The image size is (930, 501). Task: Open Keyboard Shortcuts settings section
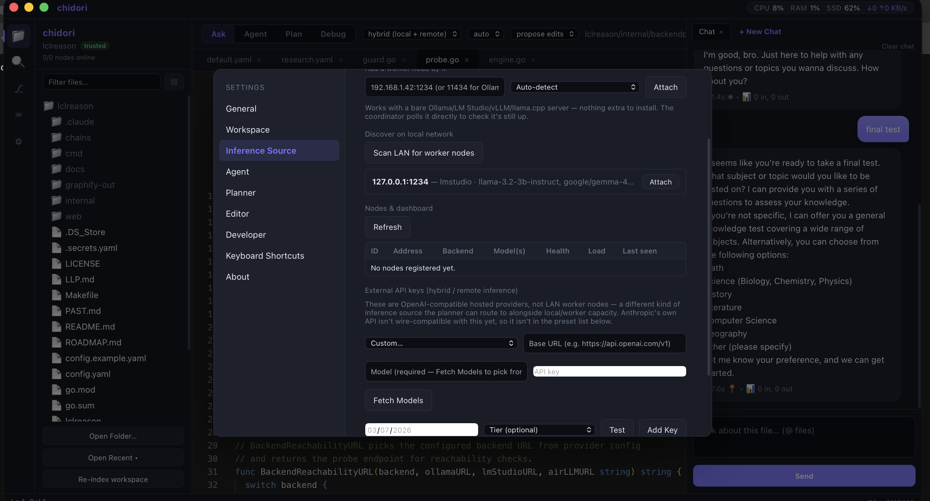point(279,255)
